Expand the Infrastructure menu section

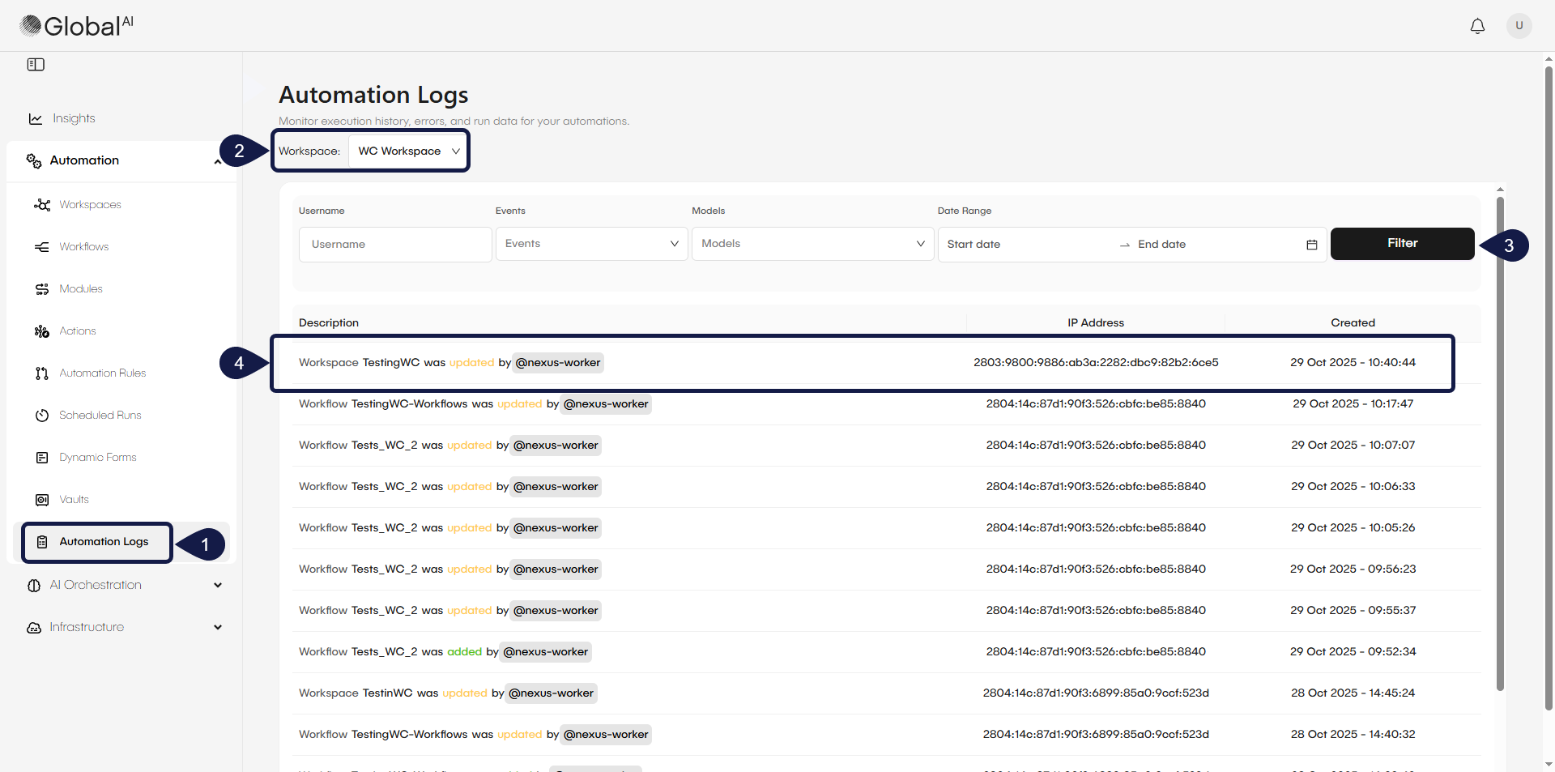[217, 627]
